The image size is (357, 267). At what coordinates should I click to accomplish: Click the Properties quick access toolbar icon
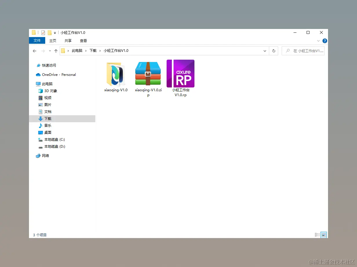point(43,33)
